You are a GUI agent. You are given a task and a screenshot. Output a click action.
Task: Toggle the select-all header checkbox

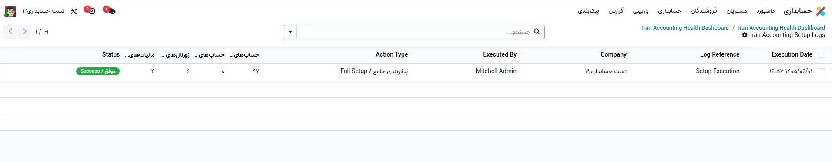point(822,55)
